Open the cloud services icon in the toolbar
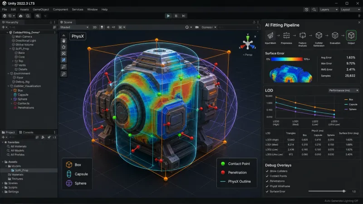The height and width of the screenshot is (204, 363). (20, 16)
